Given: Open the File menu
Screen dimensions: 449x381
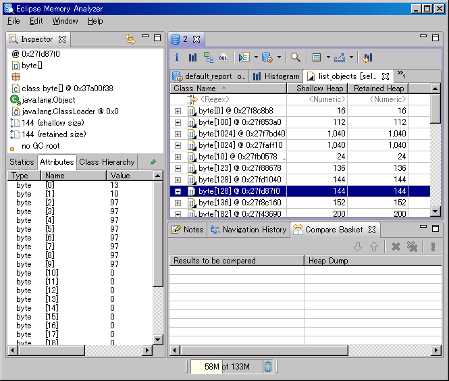Looking at the screenshot, I should (x=14, y=21).
